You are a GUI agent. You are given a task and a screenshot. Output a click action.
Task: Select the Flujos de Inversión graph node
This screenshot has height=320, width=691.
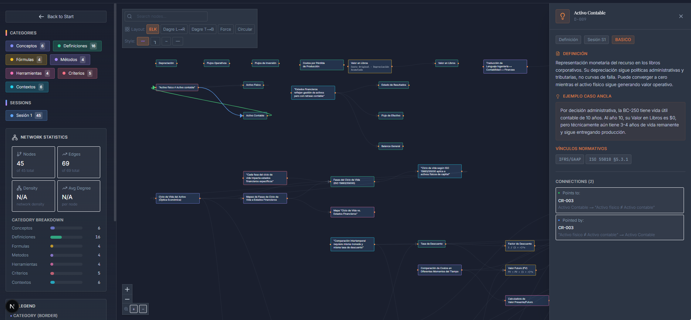tap(265, 63)
